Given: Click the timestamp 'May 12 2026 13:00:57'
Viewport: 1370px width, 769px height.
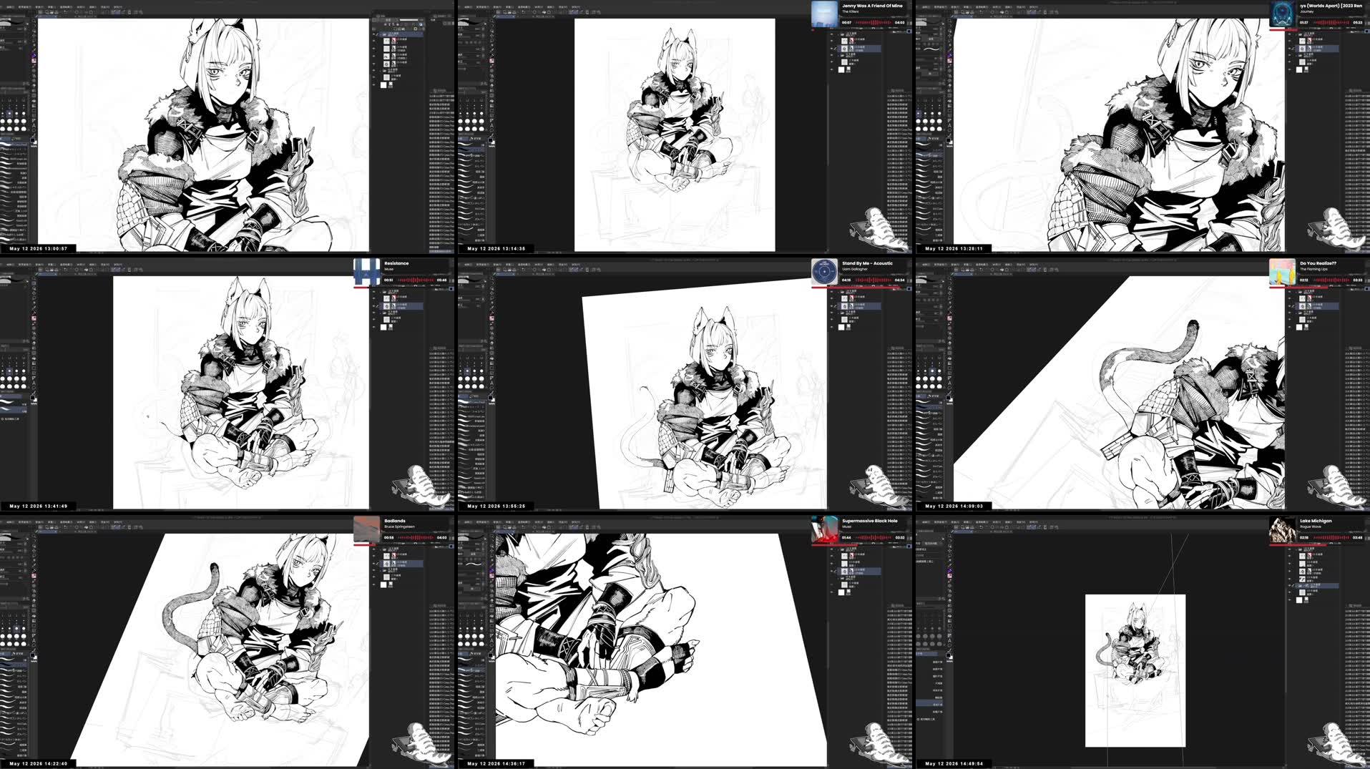Looking at the screenshot, I should click(39, 248).
